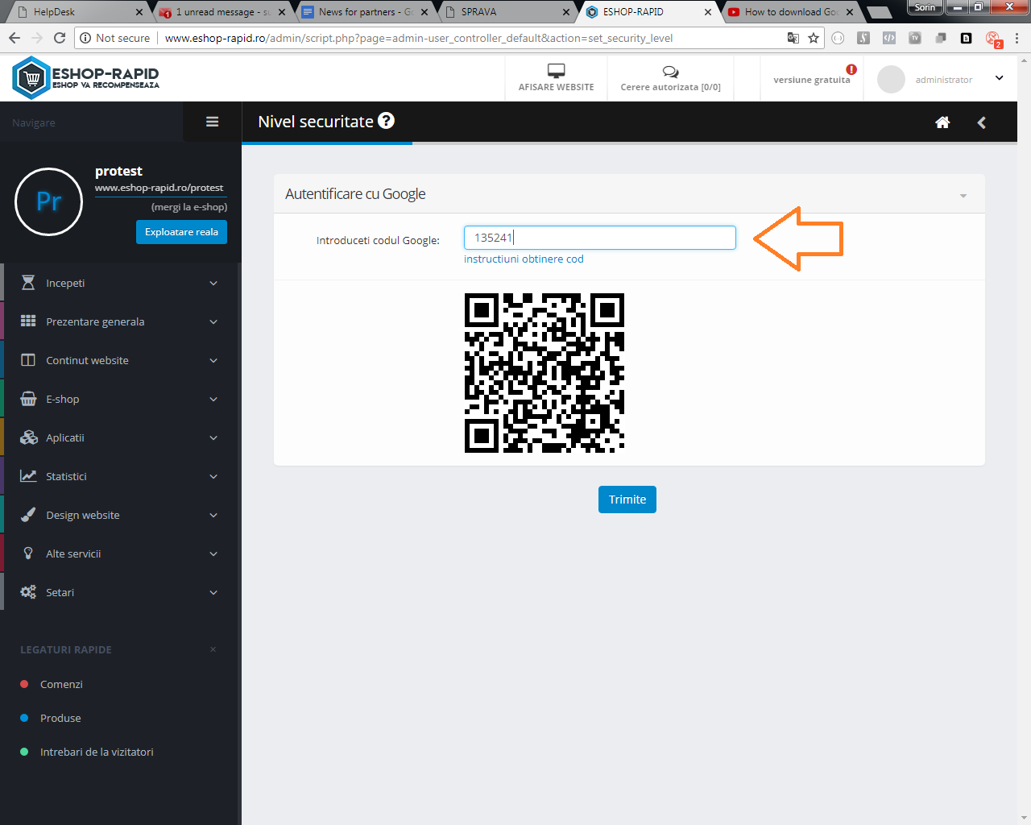This screenshot has height=825, width=1031.
Task: Click the mergi la e-shop link
Action: click(x=189, y=207)
